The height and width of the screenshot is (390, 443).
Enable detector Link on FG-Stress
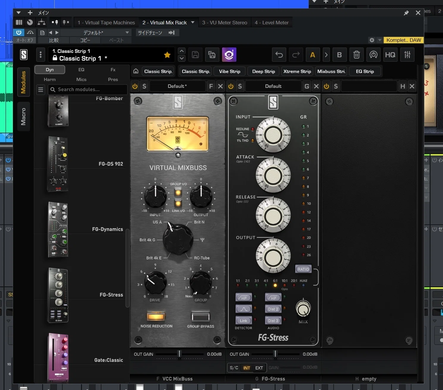pos(243,321)
